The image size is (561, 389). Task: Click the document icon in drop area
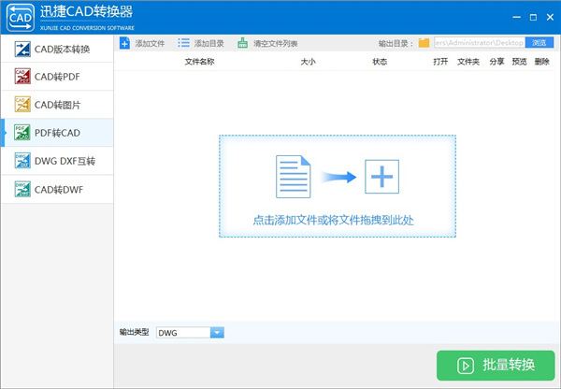293,177
